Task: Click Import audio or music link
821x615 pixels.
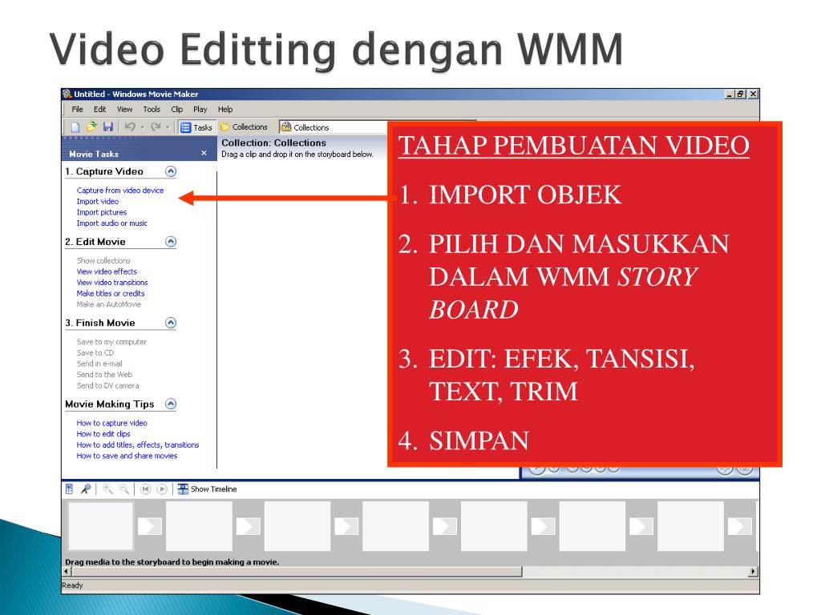Action: 111,223
